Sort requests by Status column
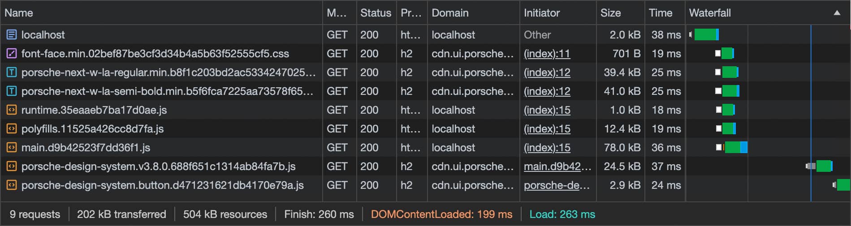 tap(376, 13)
